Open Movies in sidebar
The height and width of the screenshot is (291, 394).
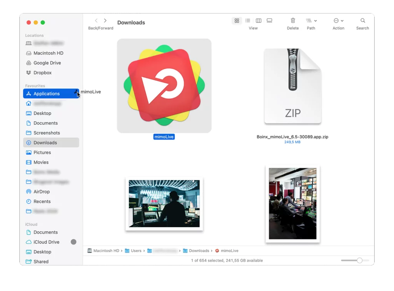(x=51, y=162)
